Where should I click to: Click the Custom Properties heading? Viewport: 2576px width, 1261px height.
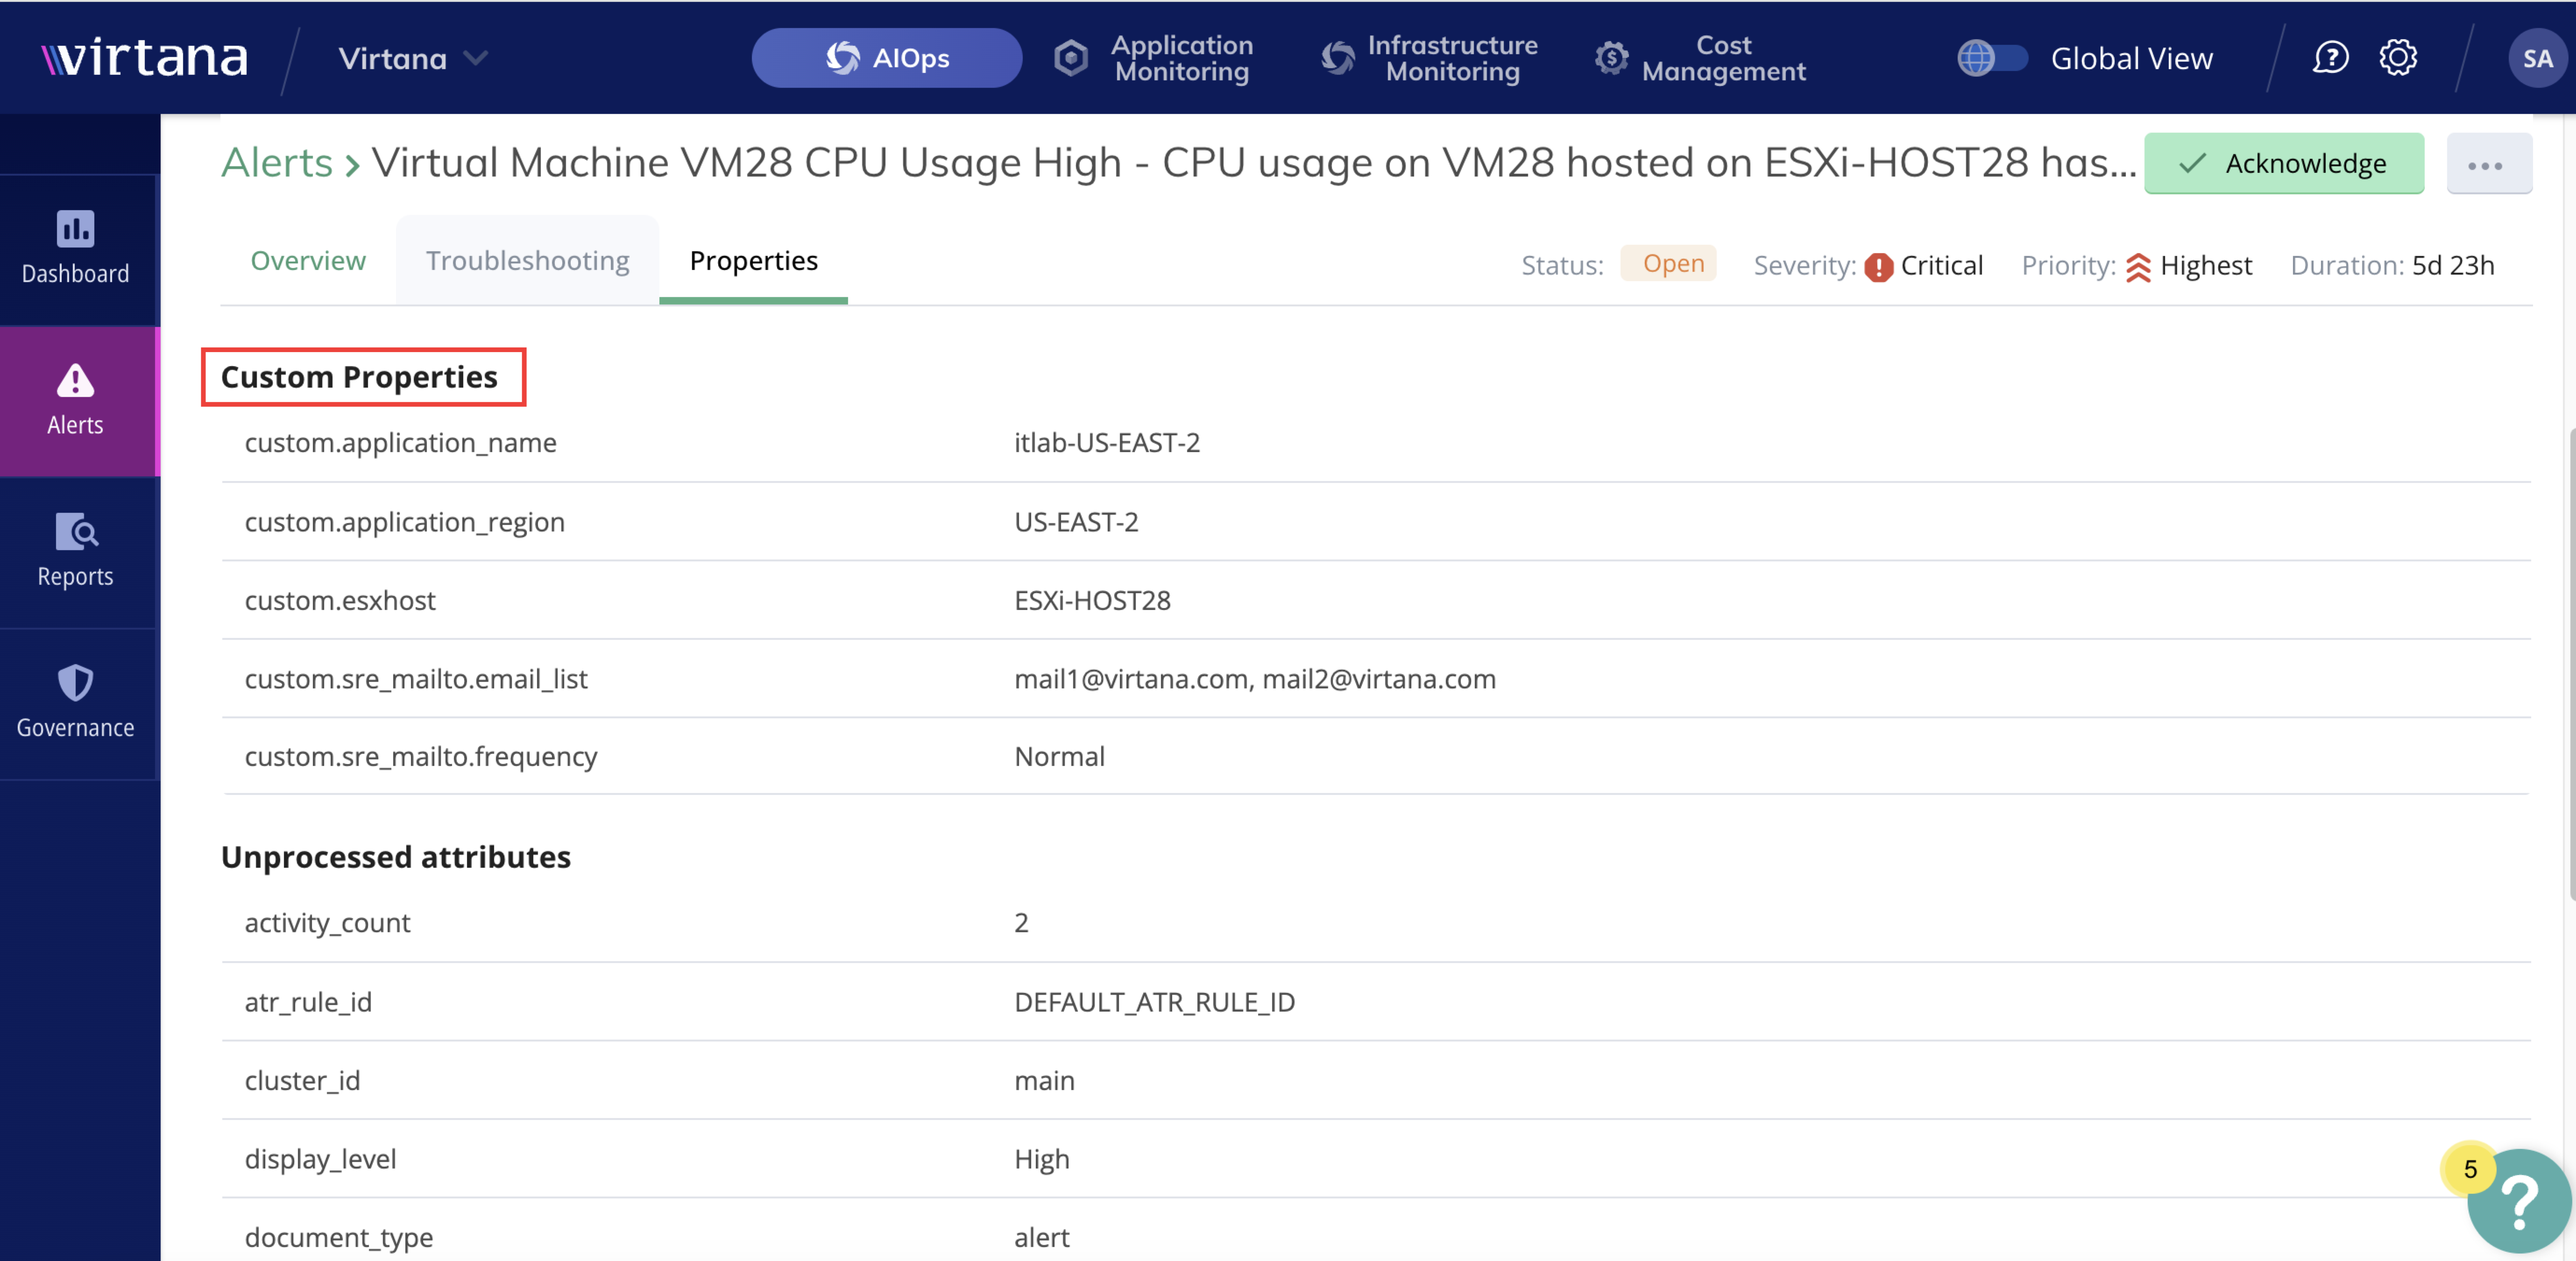click(359, 377)
